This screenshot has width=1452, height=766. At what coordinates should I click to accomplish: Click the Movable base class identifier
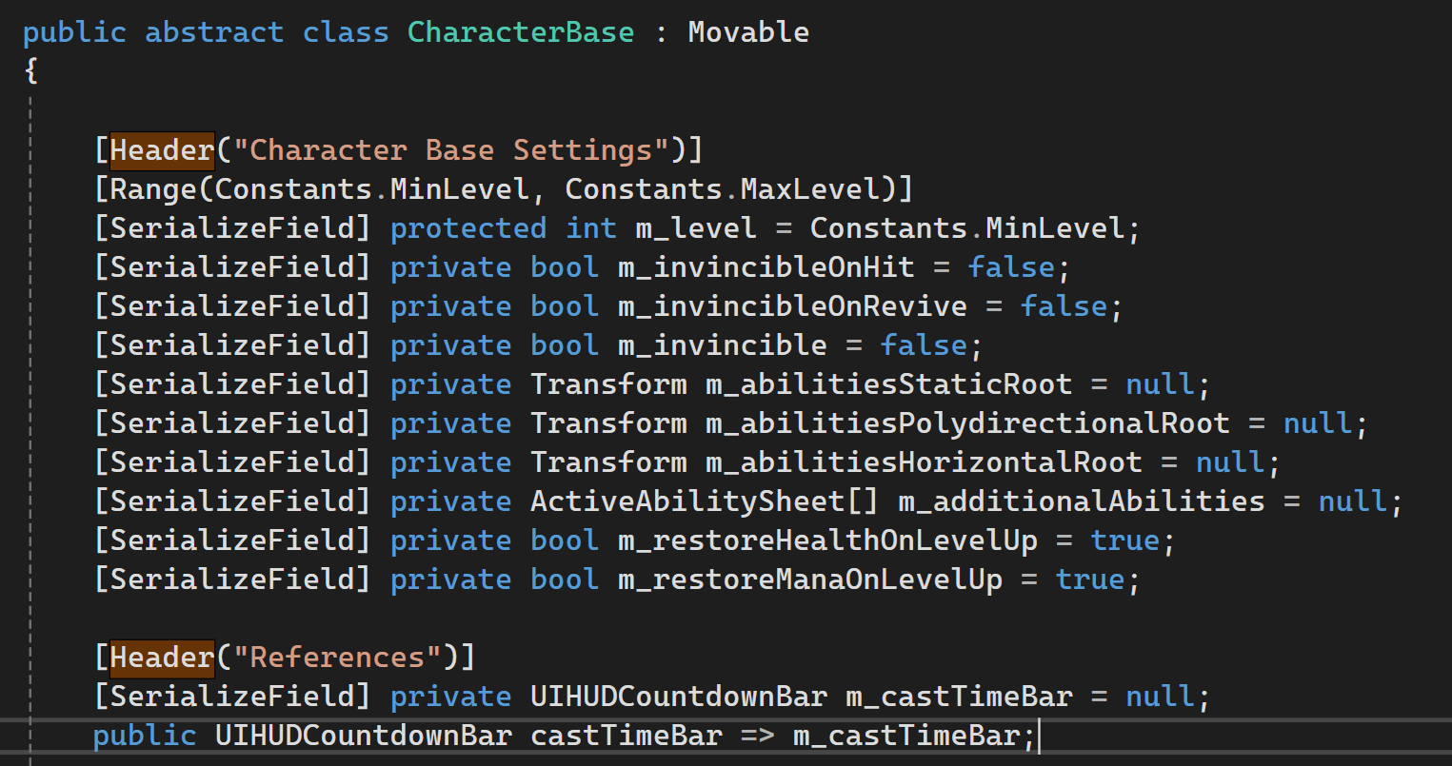pos(748,32)
